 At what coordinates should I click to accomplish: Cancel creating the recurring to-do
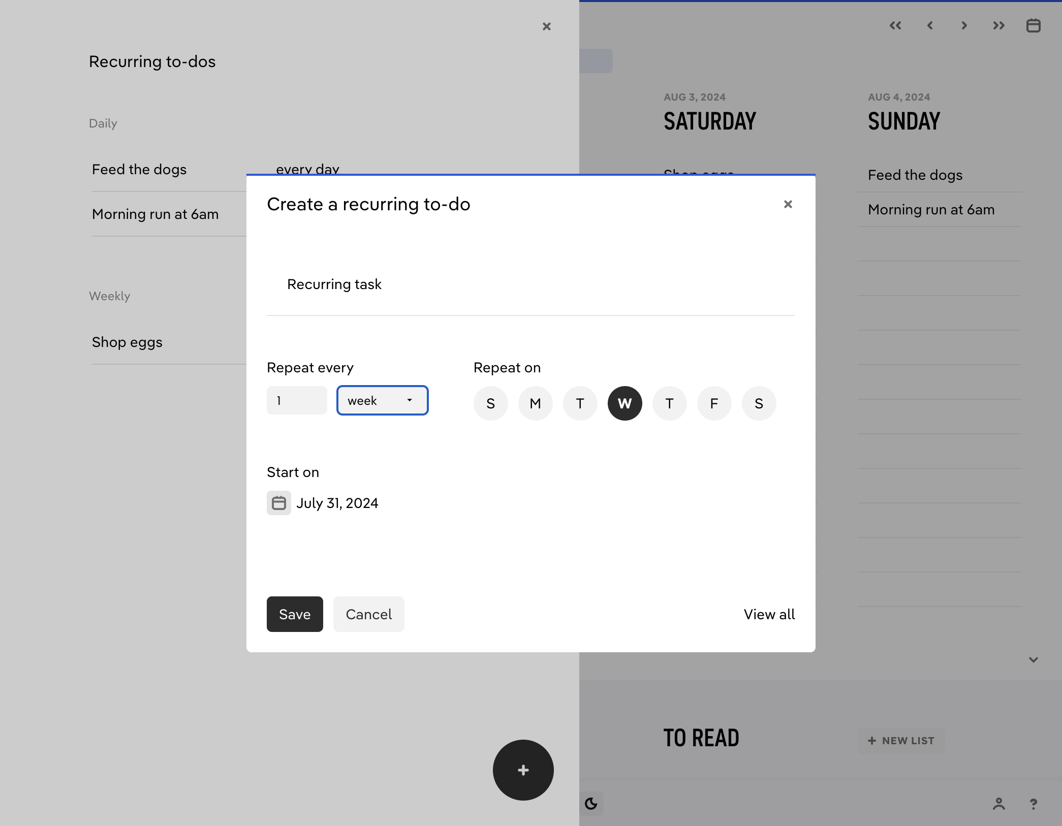click(369, 614)
